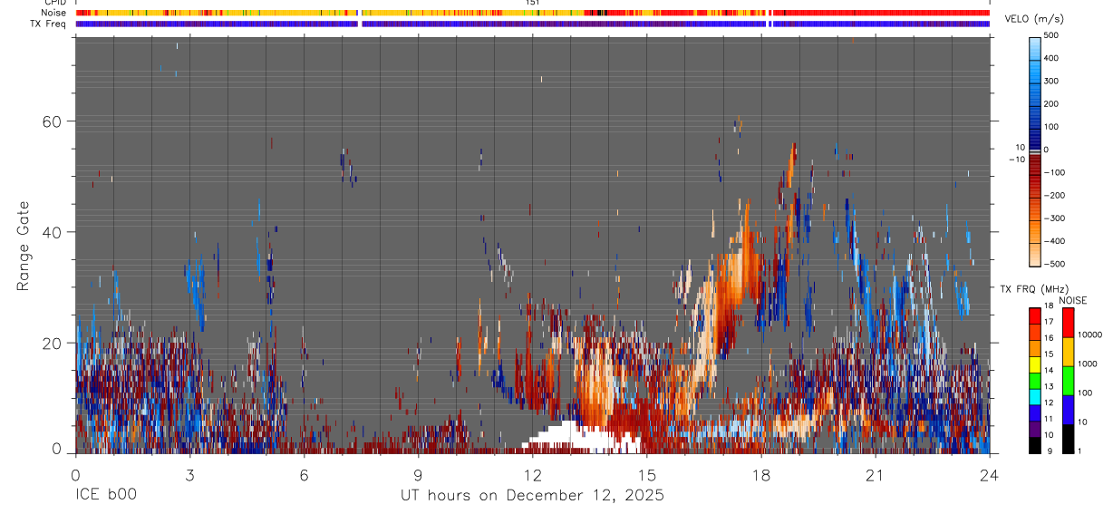Click '14' on the TX FRQ scale
The image size is (1113, 514).
[1050, 371]
